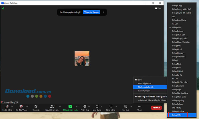This screenshot has width=199, height=119.
Task: Click the participant's profile photo thumbnail
Action: (82, 59)
